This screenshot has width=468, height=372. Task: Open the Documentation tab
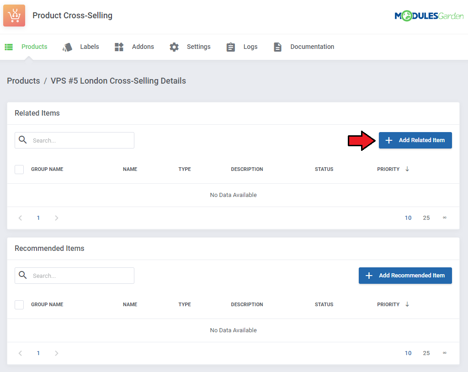312,47
